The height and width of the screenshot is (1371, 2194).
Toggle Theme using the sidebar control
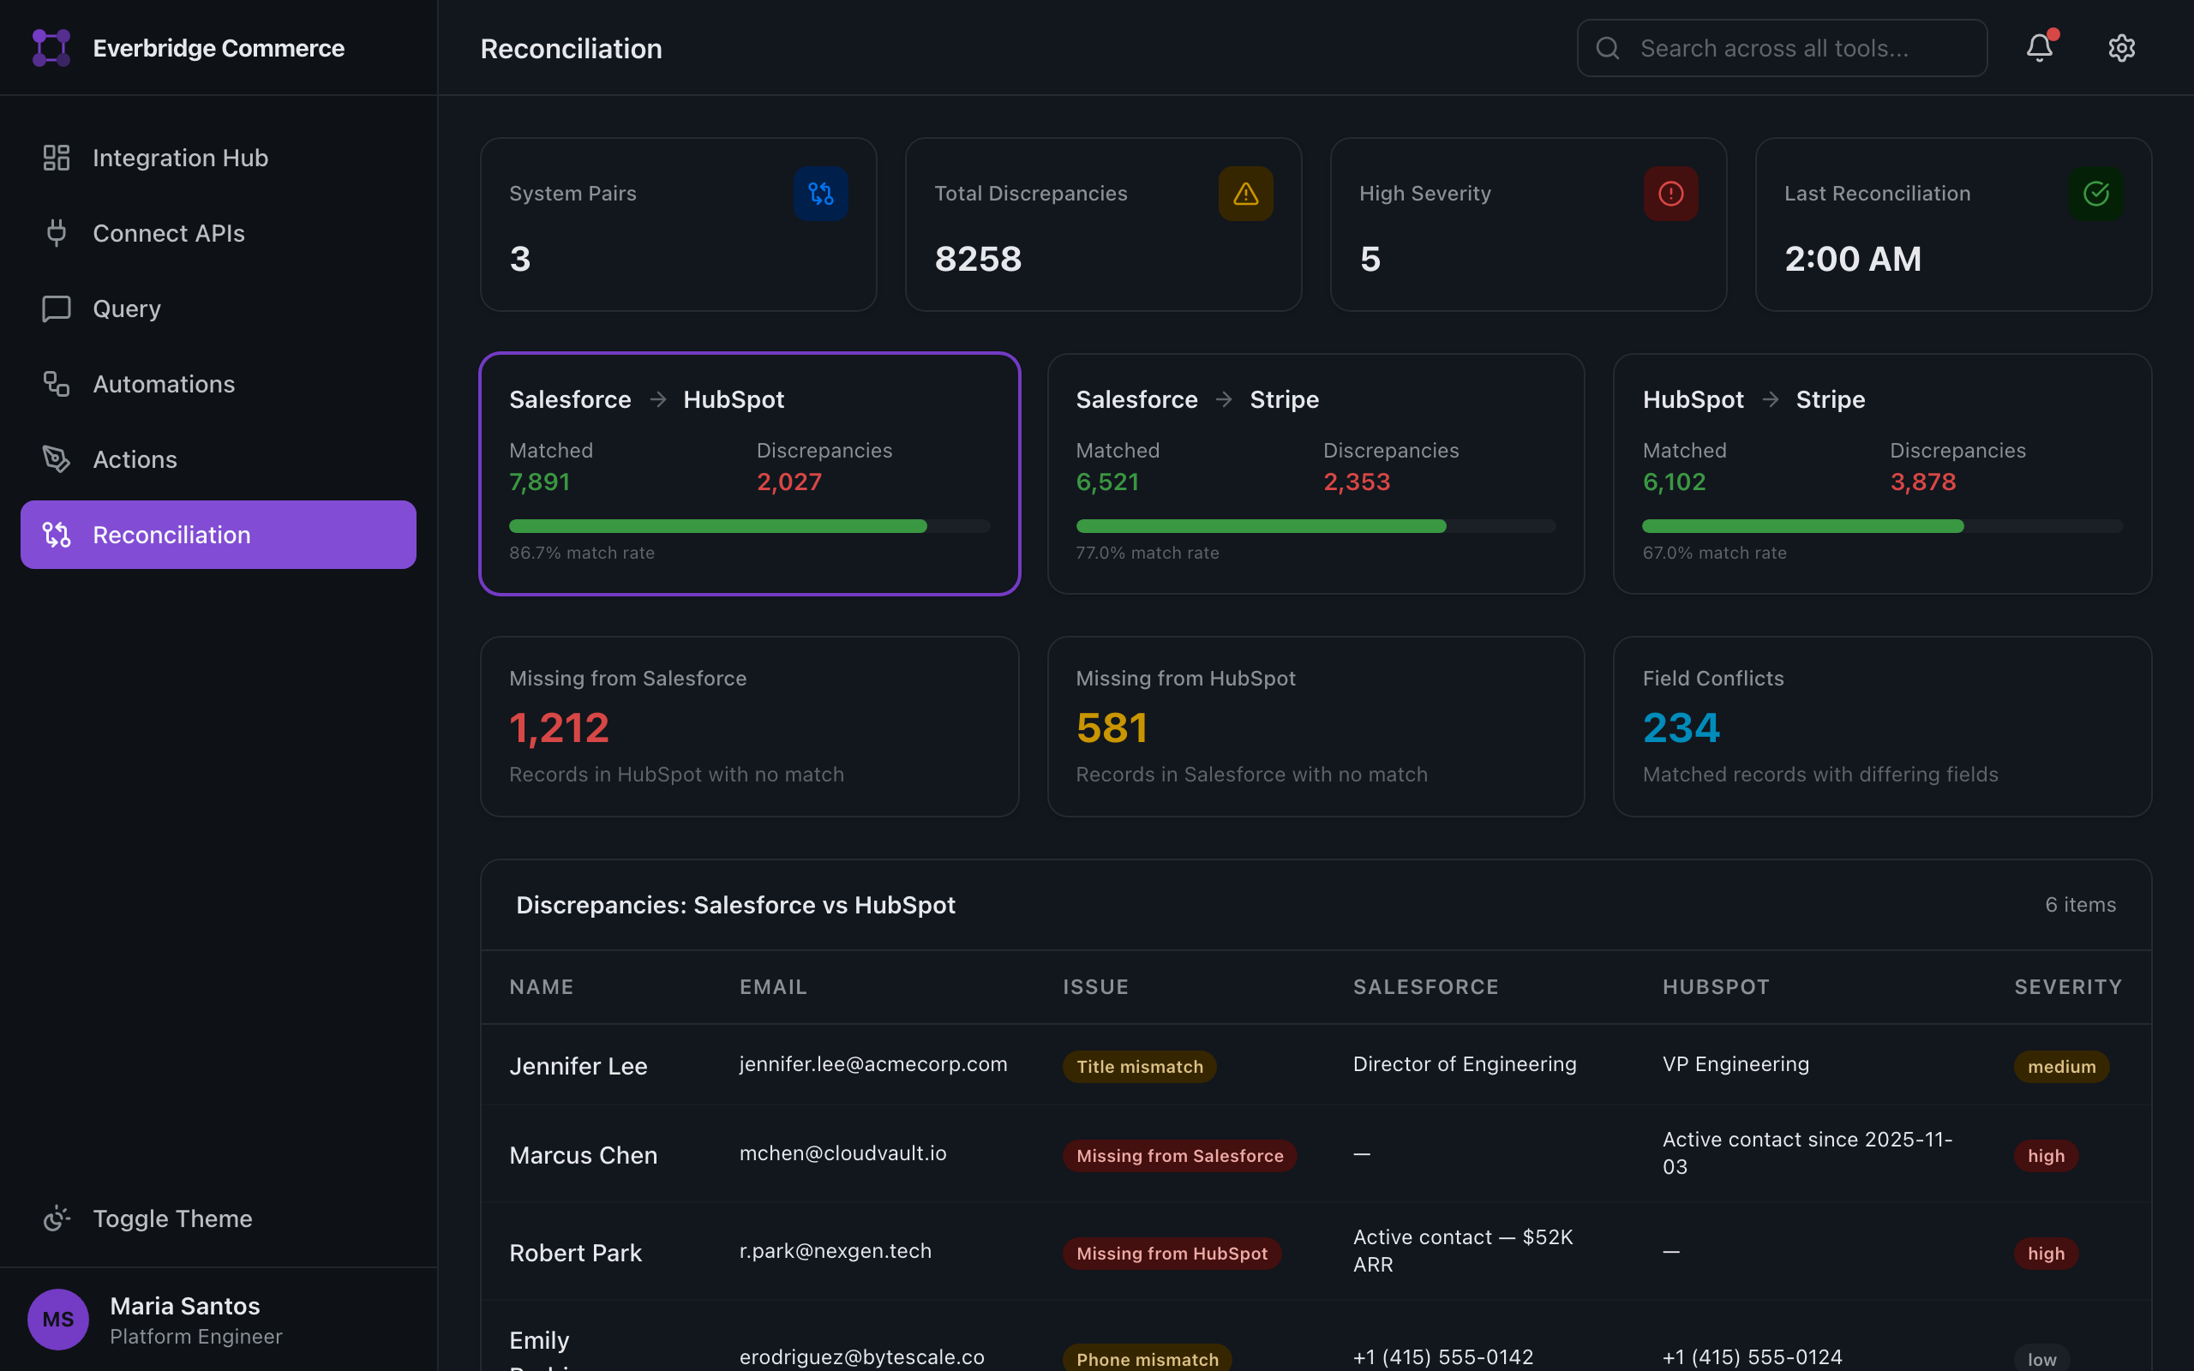(172, 1218)
